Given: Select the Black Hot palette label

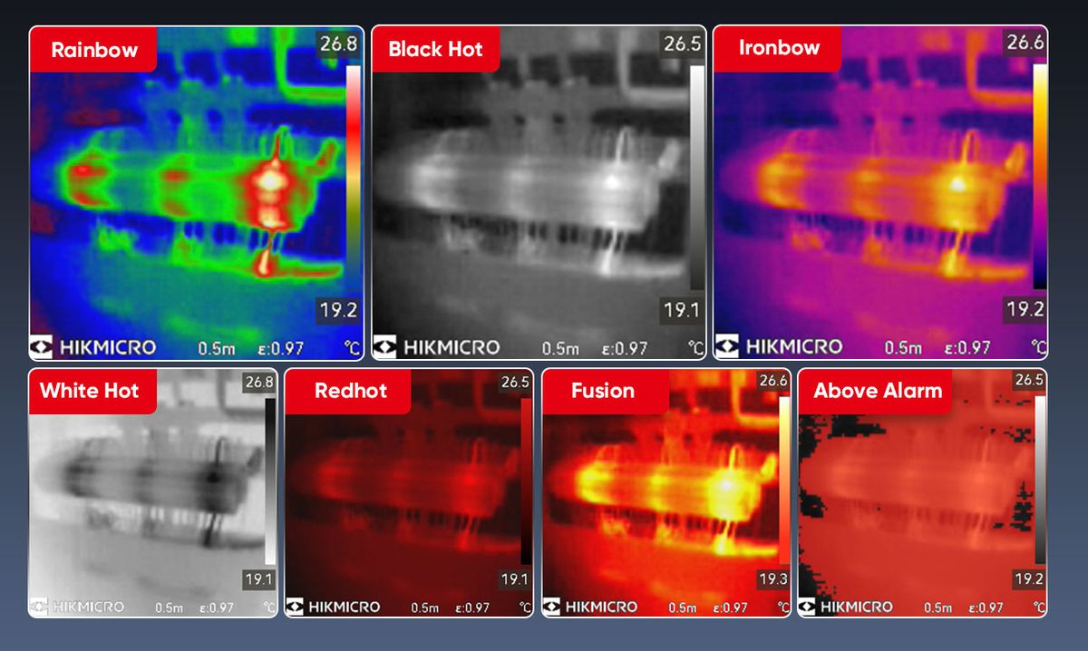Looking at the screenshot, I should point(435,49).
